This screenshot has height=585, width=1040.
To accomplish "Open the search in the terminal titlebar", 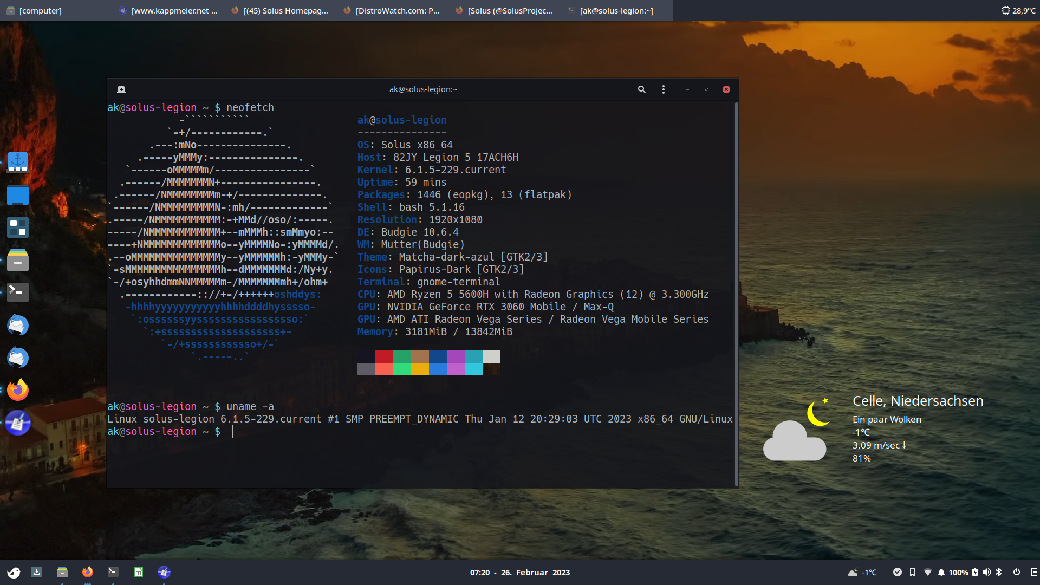I will click(x=641, y=89).
